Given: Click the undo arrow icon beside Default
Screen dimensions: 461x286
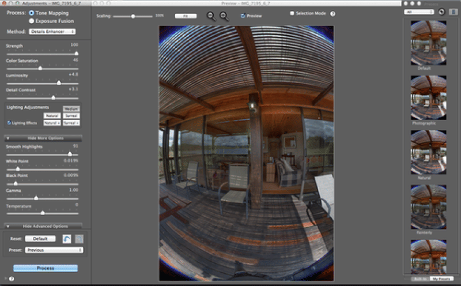Looking at the screenshot, I should 67,239.
